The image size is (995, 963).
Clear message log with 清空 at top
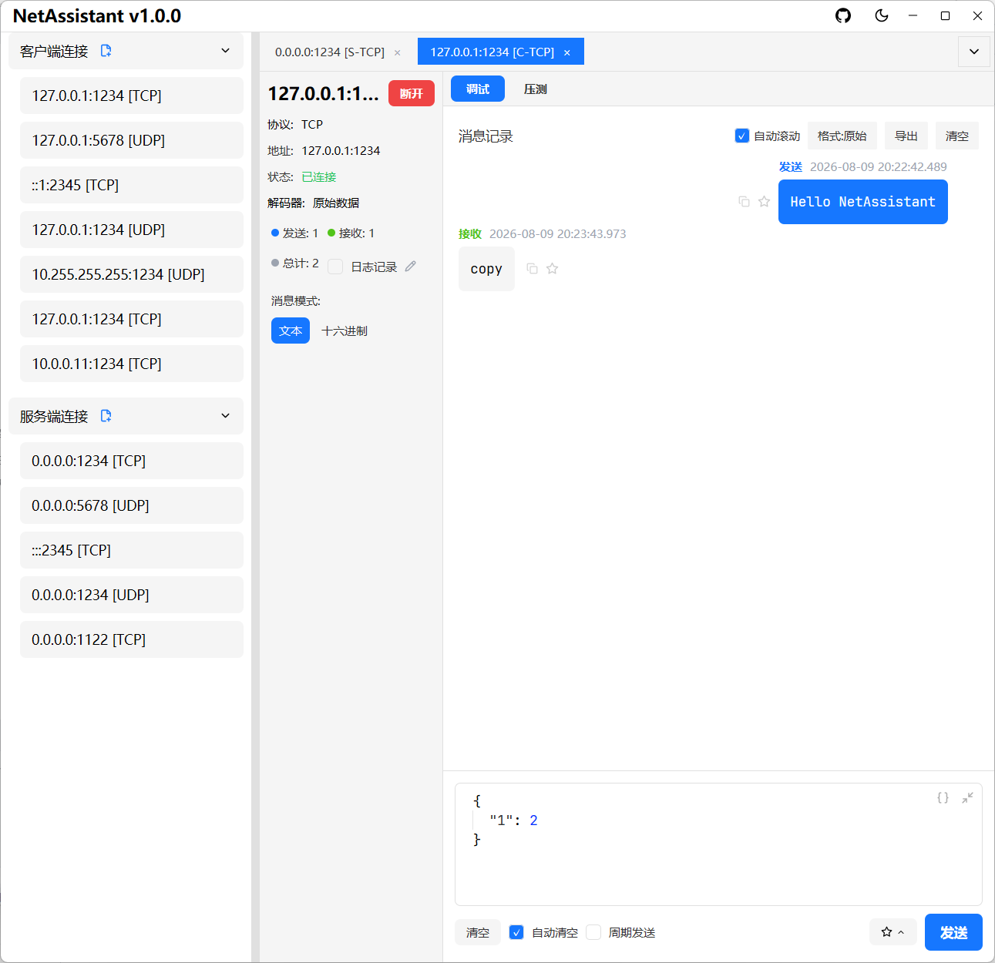957,136
